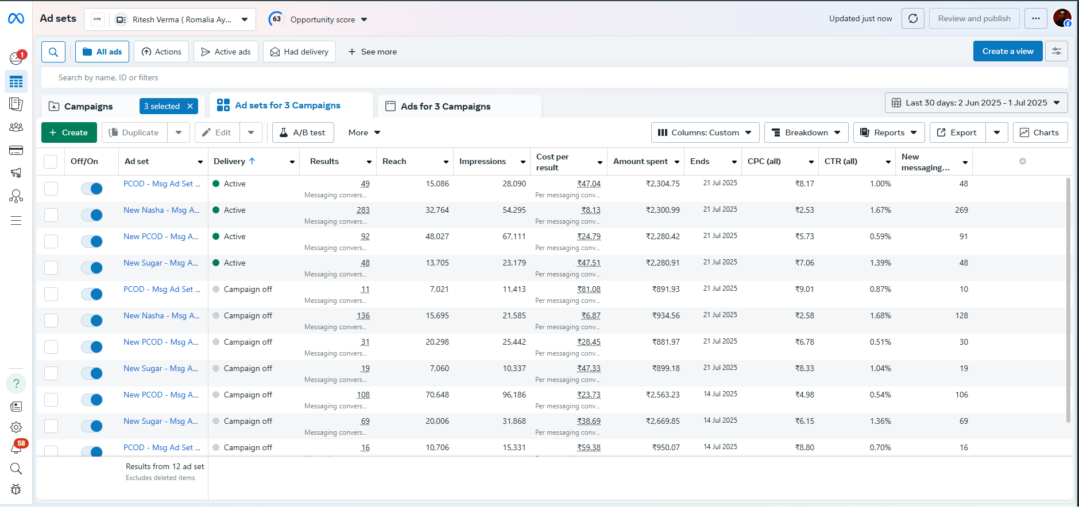Open Audiences icon in left sidebar
Viewport: 1079px width, 507px height.
16,127
